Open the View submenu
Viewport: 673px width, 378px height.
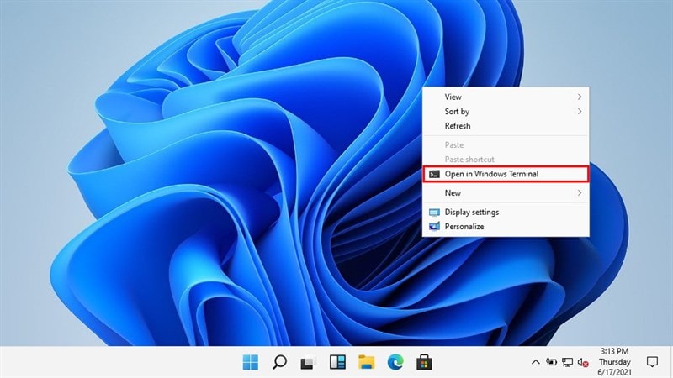506,97
